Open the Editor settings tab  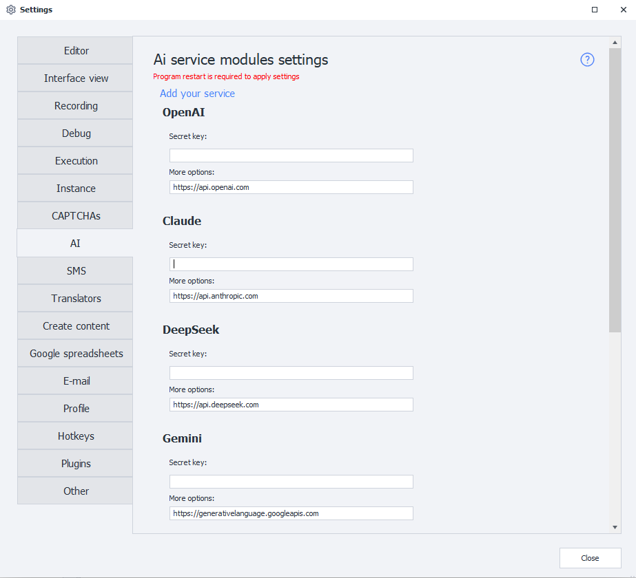75,51
